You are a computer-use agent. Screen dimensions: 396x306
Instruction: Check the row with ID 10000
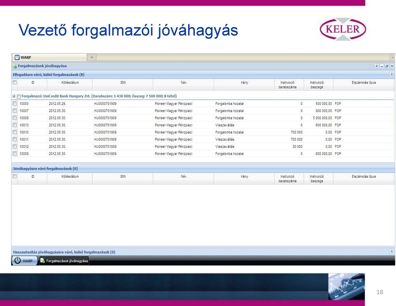pos(15,104)
